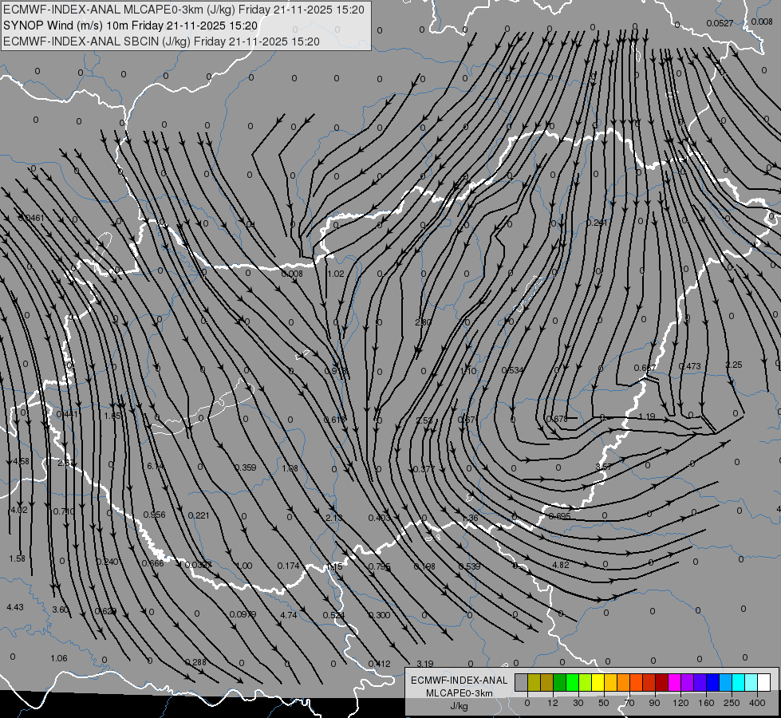Click the map value 1.02
This screenshot has width=781, height=718.
click(336, 274)
